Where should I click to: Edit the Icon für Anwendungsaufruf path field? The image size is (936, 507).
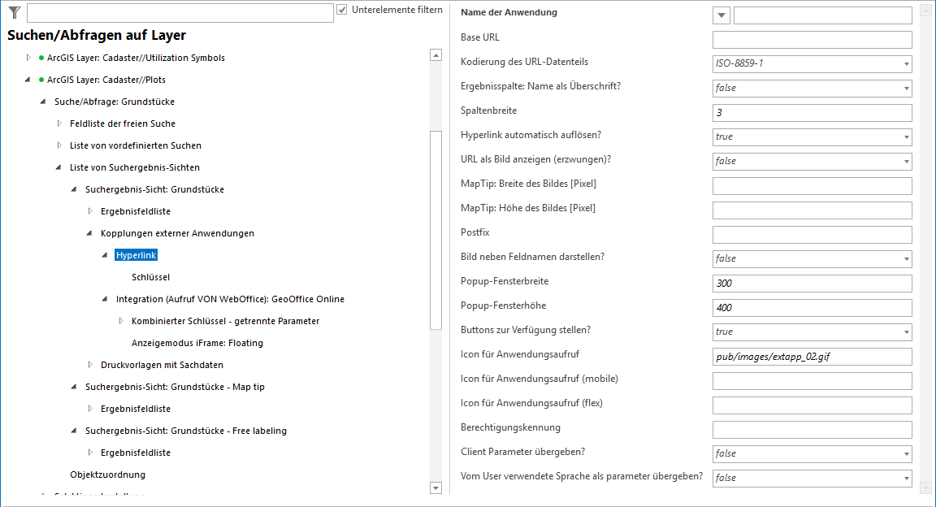(811, 356)
